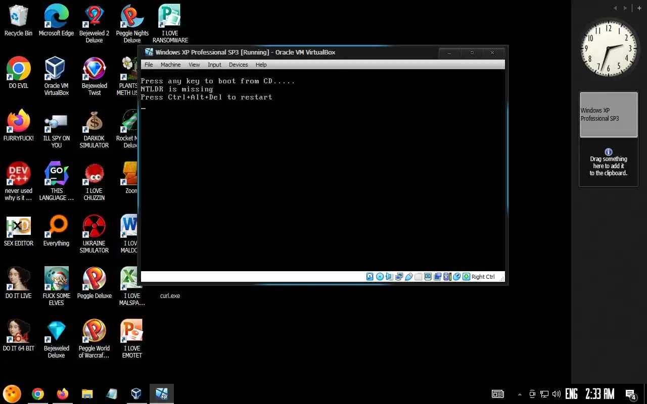The image size is (647, 404).
Task: Click the CPU virtualization indicator in VM status bar
Action: click(447, 277)
